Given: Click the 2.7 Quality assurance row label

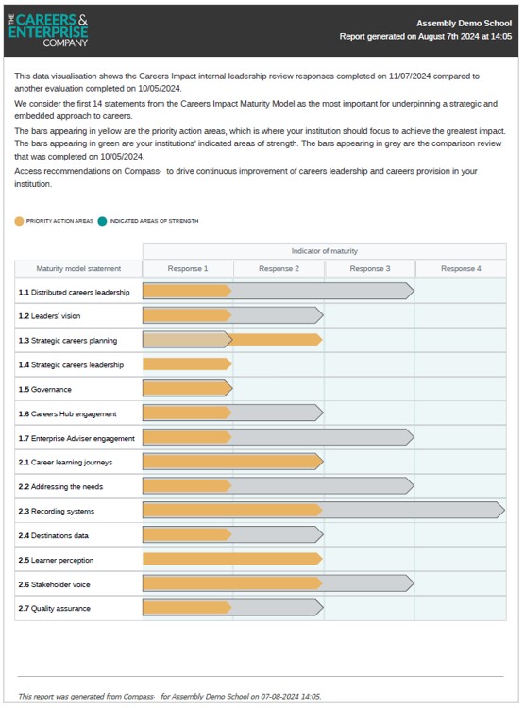Looking at the screenshot, I should pos(54,608).
